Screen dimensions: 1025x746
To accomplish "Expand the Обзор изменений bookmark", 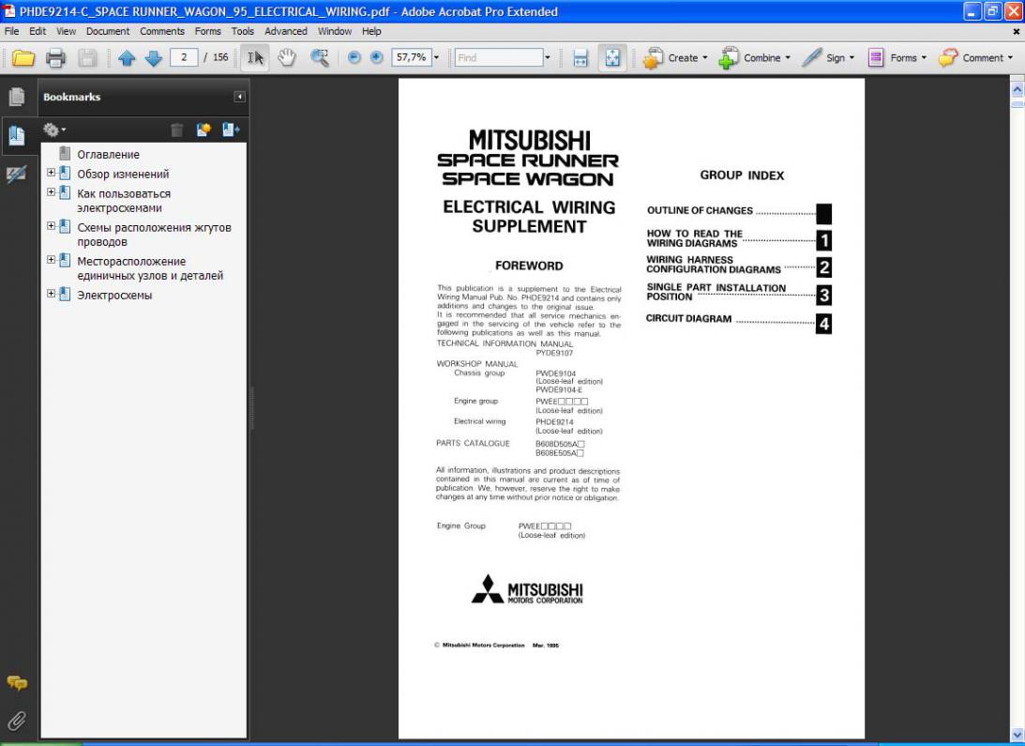I will [x=51, y=173].
